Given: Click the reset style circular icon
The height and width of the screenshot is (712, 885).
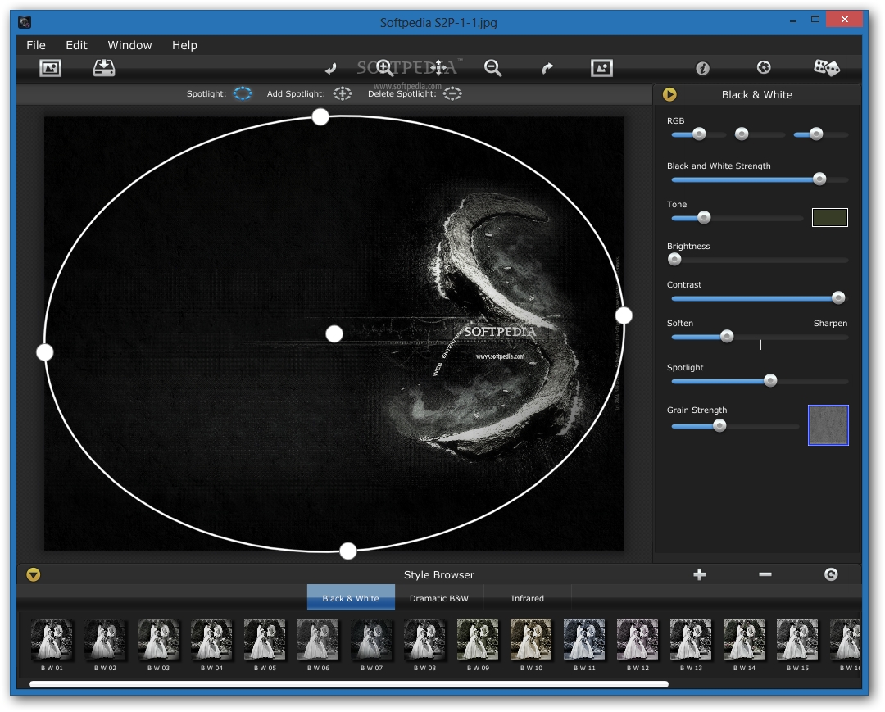Looking at the screenshot, I should click(x=831, y=574).
